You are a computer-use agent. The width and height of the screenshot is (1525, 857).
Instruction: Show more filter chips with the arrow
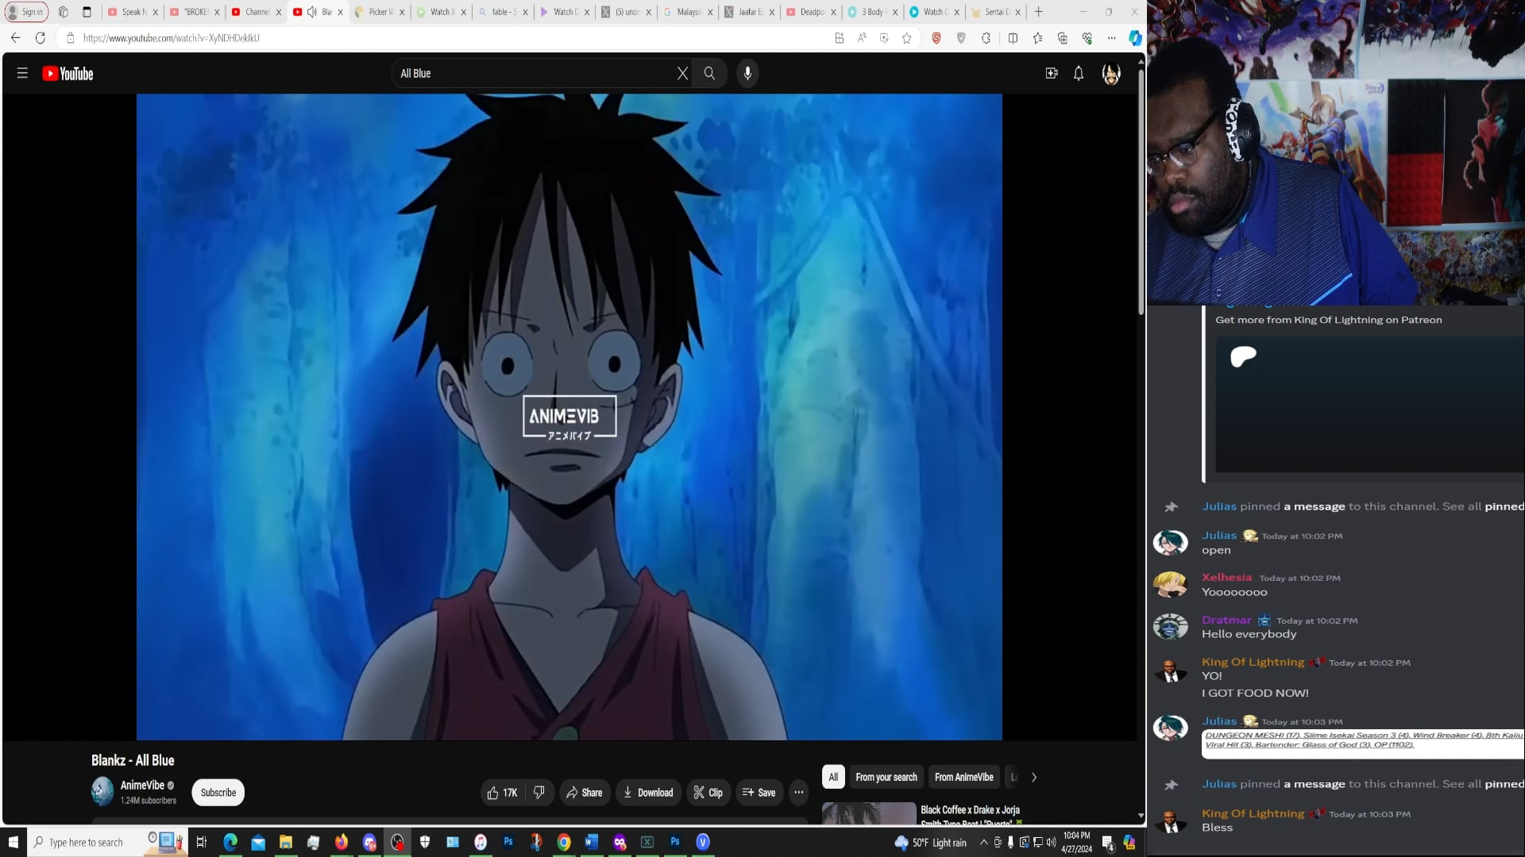1033,778
